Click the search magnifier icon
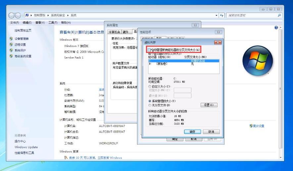The image size is (293, 171). [279, 15]
